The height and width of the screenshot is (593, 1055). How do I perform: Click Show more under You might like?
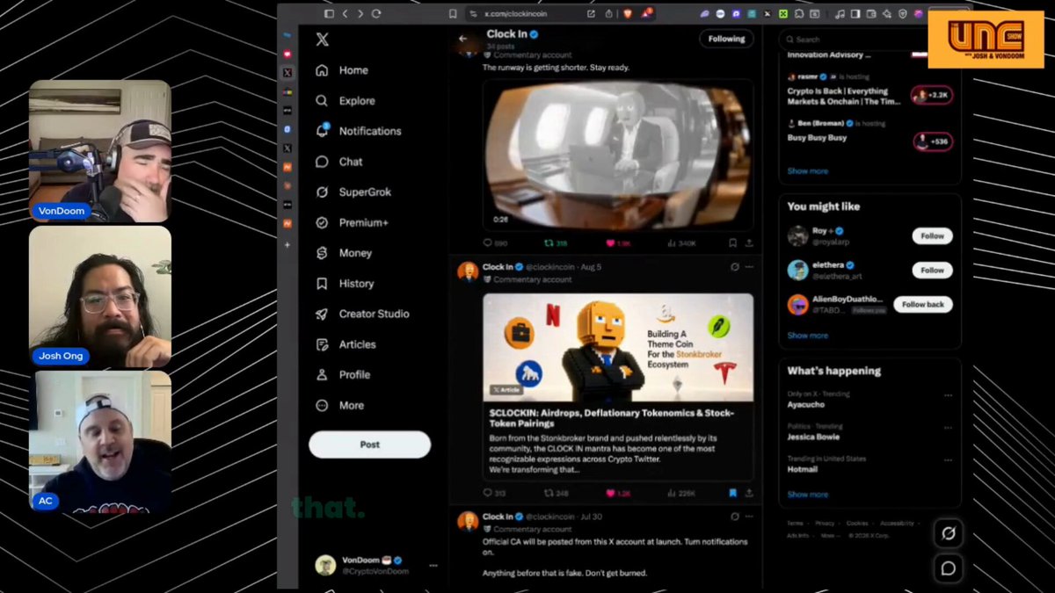(x=807, y=336)
